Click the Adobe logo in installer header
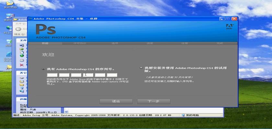The width and height of the screenshot is (272, 129). (x=229, y=26)
